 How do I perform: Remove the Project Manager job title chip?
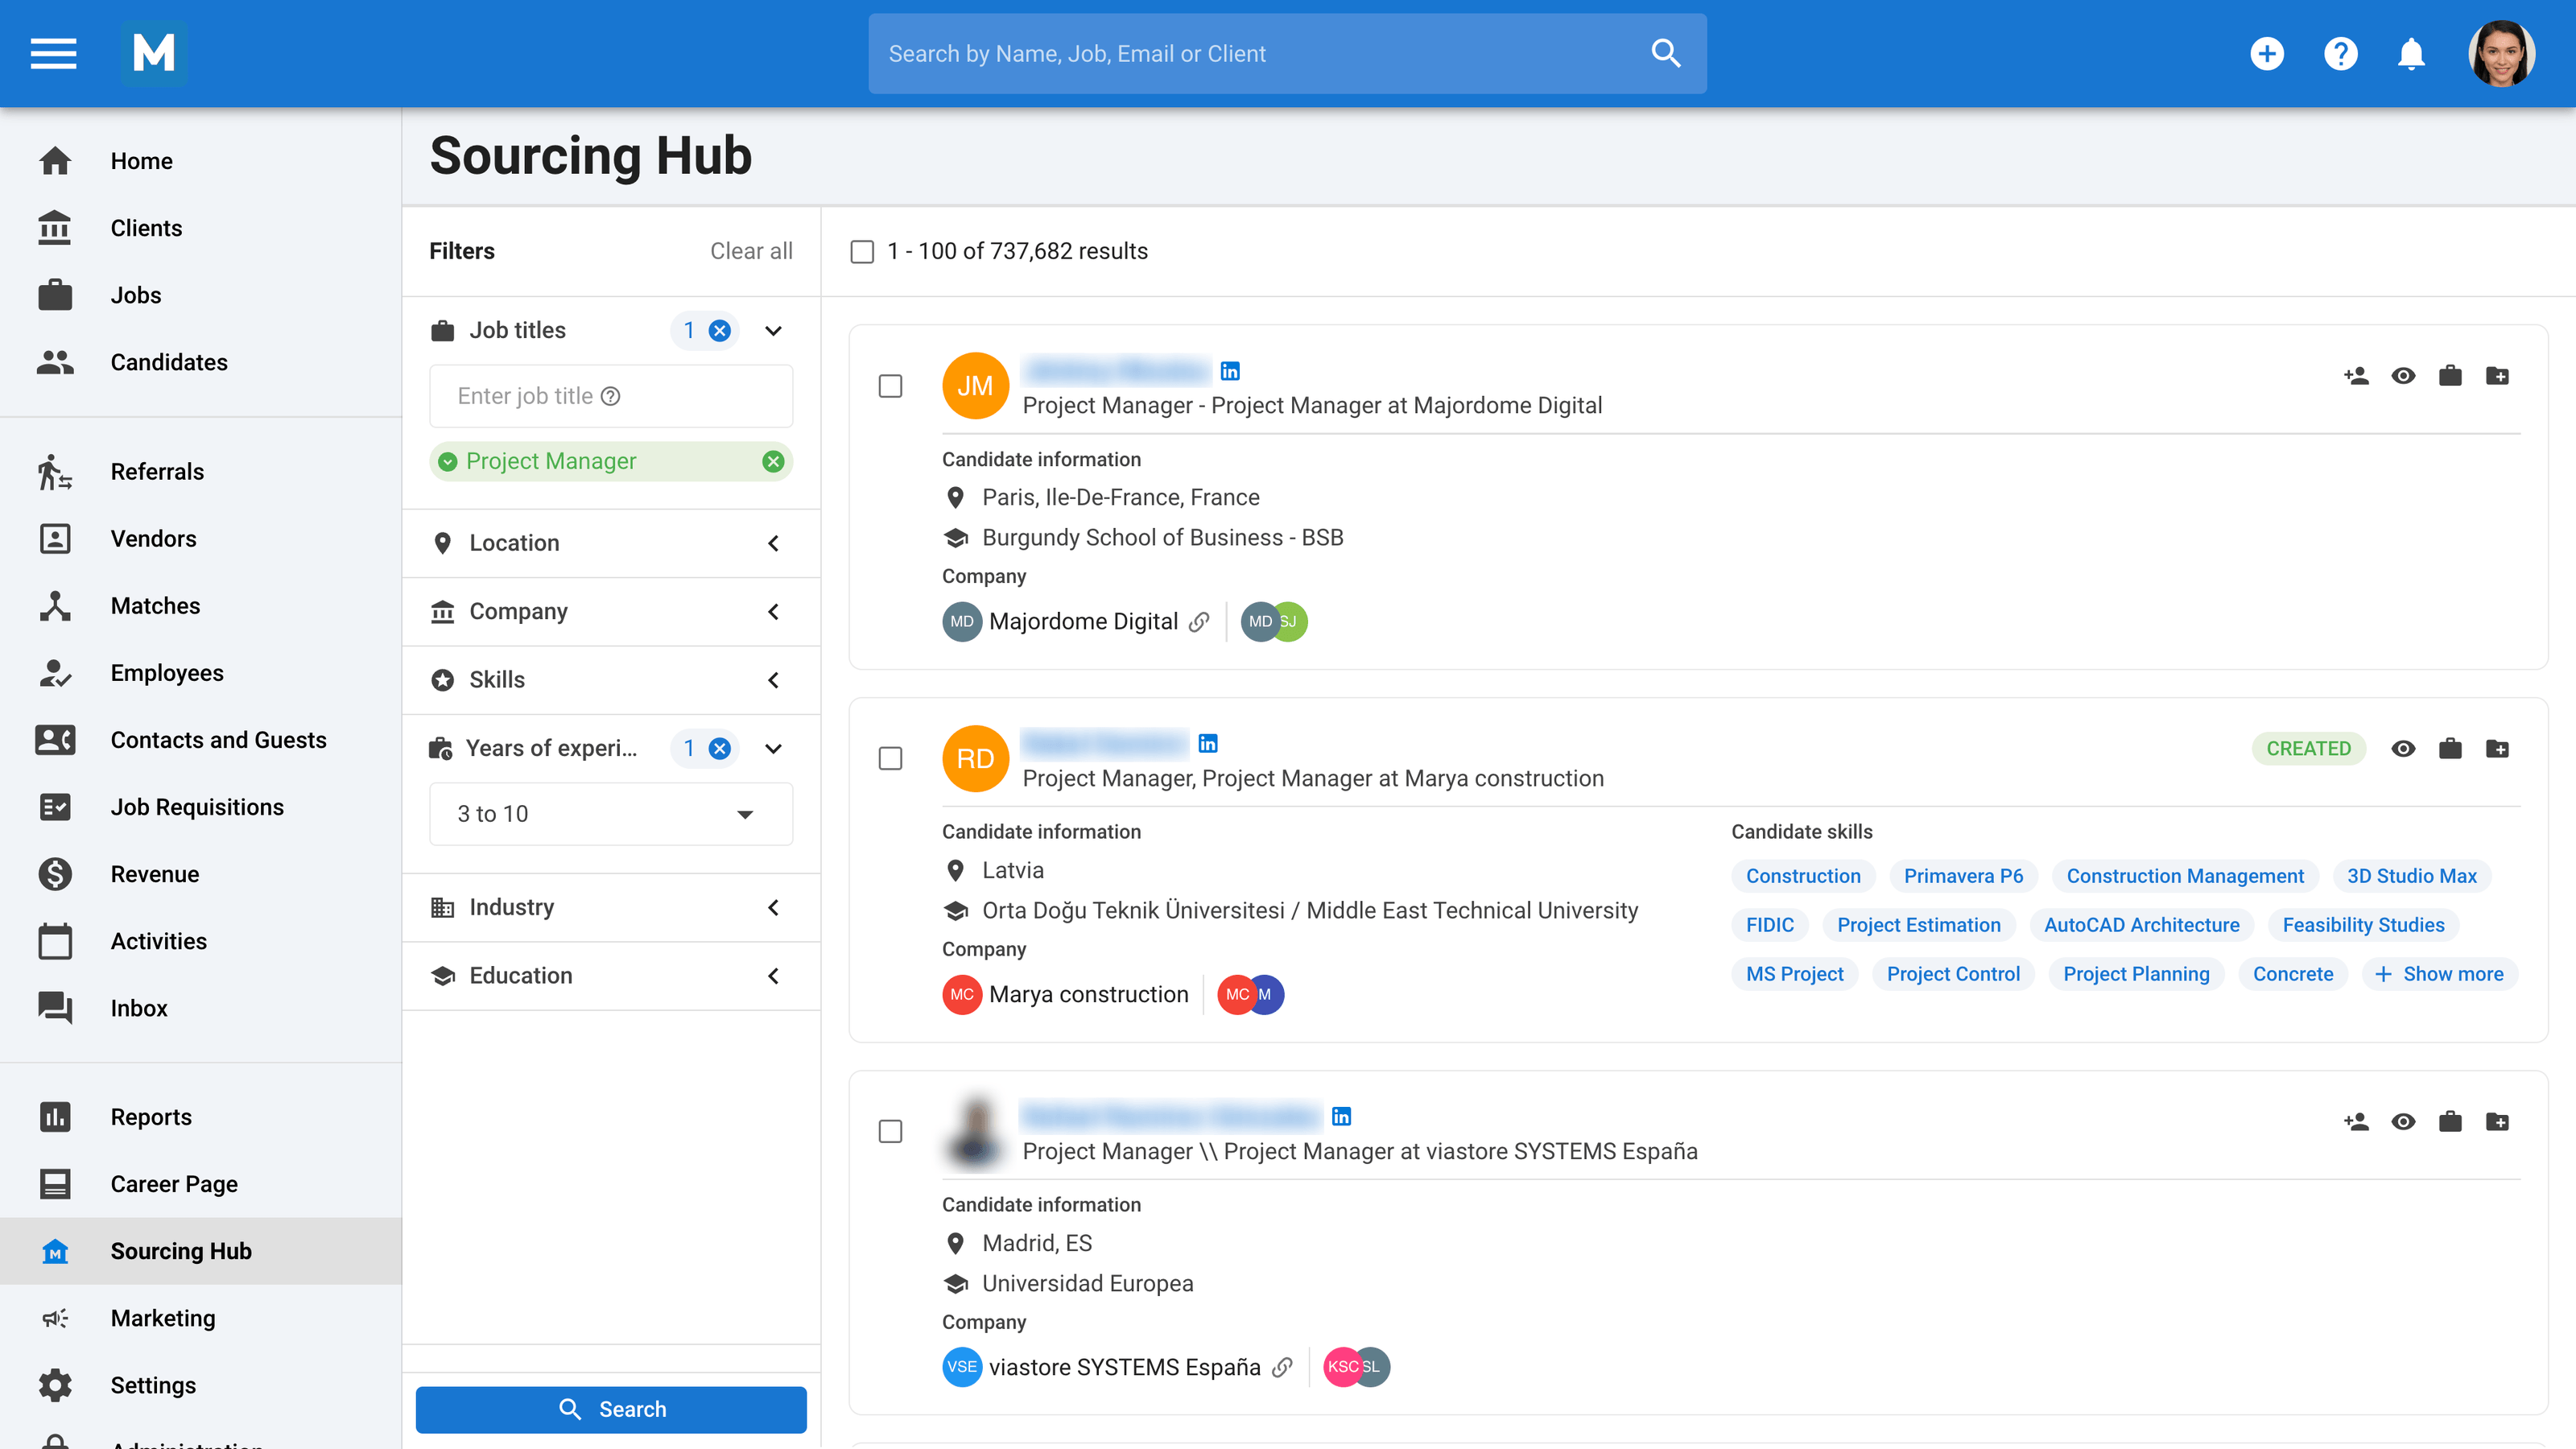click(772, 461)
